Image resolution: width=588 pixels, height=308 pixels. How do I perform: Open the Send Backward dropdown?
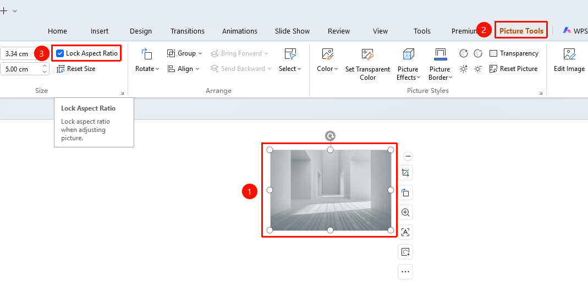coord(241,69)
